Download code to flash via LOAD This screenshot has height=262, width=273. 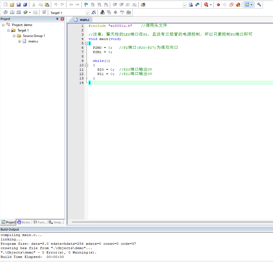(44, 12)
